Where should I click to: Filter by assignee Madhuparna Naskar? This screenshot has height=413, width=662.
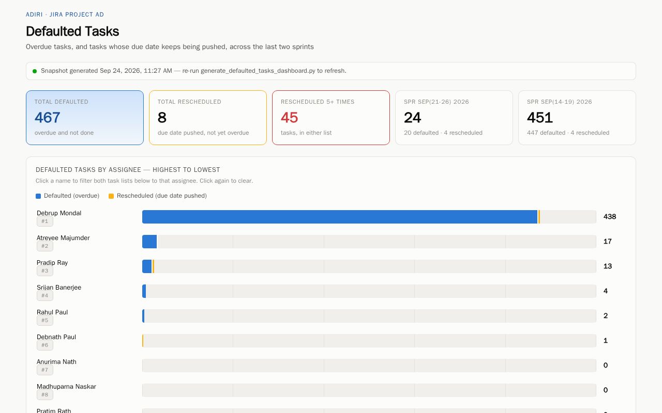coord(66,387)
